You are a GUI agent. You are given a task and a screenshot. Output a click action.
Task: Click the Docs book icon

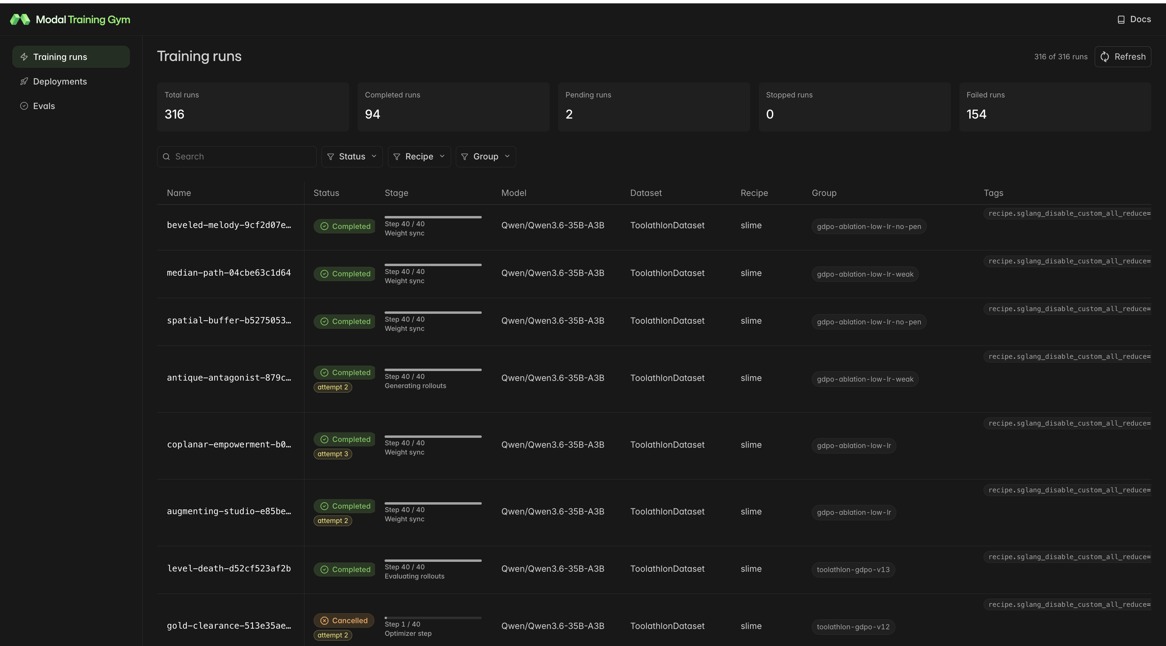click(1121, 19)
